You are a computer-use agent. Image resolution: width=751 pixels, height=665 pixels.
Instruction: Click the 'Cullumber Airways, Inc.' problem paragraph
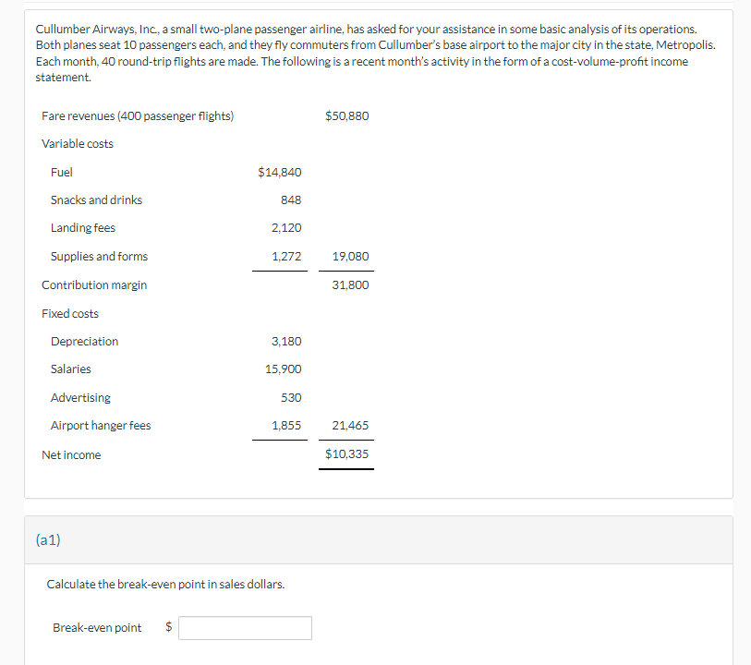click(x=375, y=54)
